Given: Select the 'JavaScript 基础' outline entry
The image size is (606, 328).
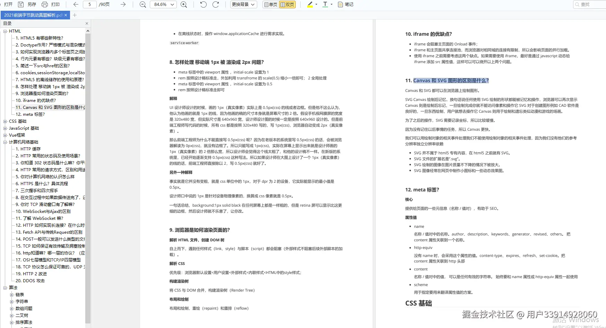Looking at the screenshot, I should [x=24, y=128].
